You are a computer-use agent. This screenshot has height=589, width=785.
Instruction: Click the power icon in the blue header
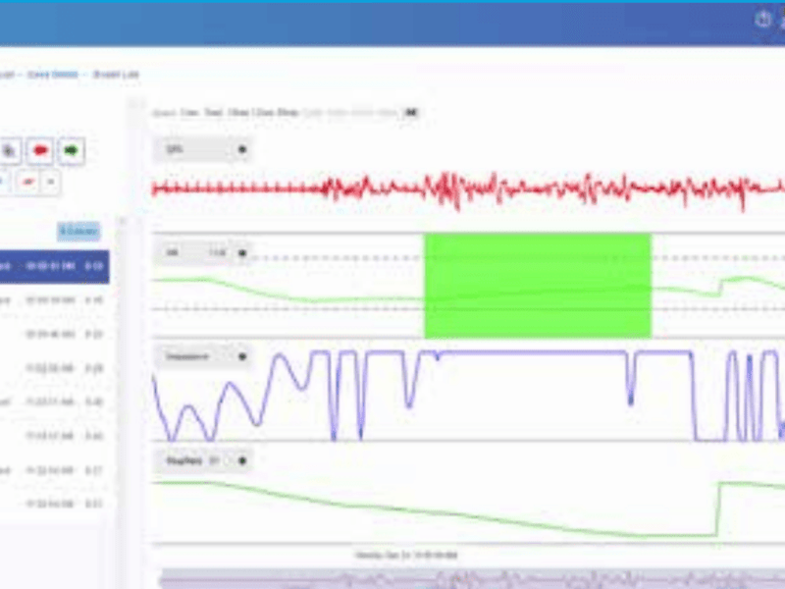[763, 19]
